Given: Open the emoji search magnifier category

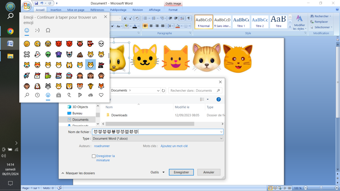Looking at the screenshot, I should click(27, 95).
